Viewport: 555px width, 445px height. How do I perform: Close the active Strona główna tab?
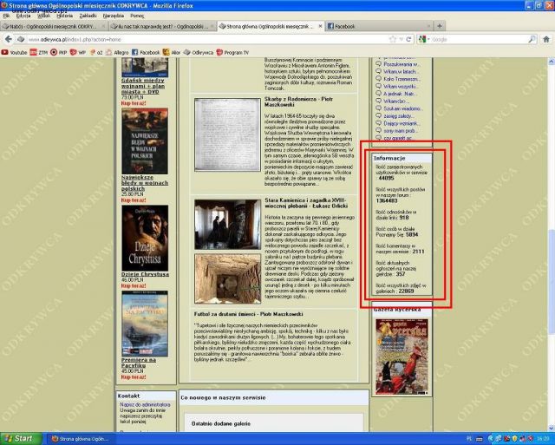[x=320, y=26]
